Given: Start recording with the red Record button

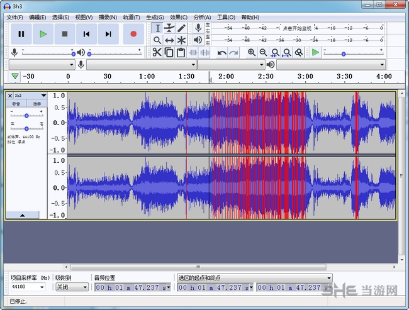Looking at the screenshot, I should 133,34.
